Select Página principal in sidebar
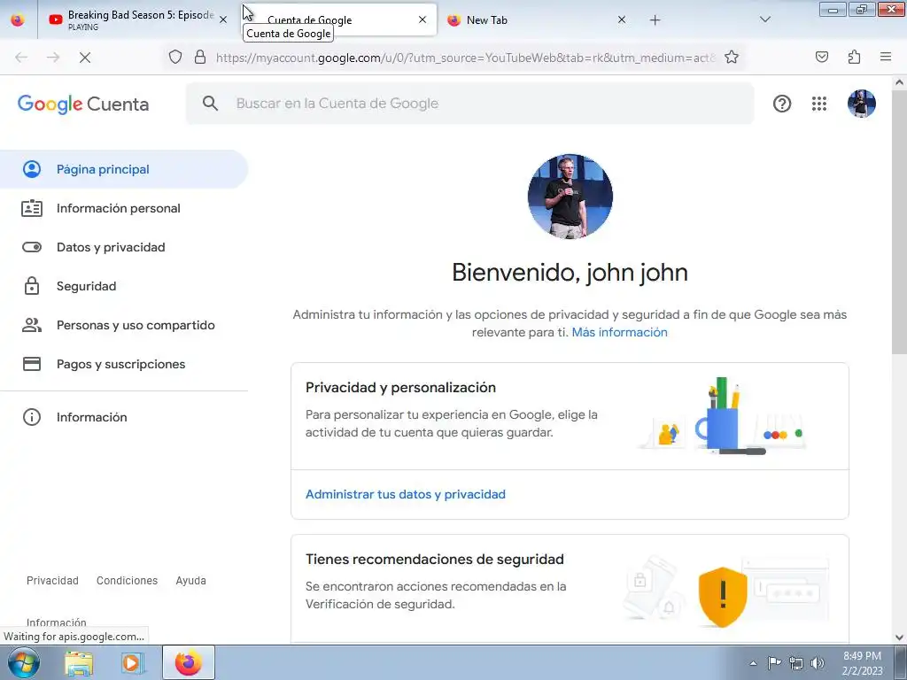 click(124, 169)
